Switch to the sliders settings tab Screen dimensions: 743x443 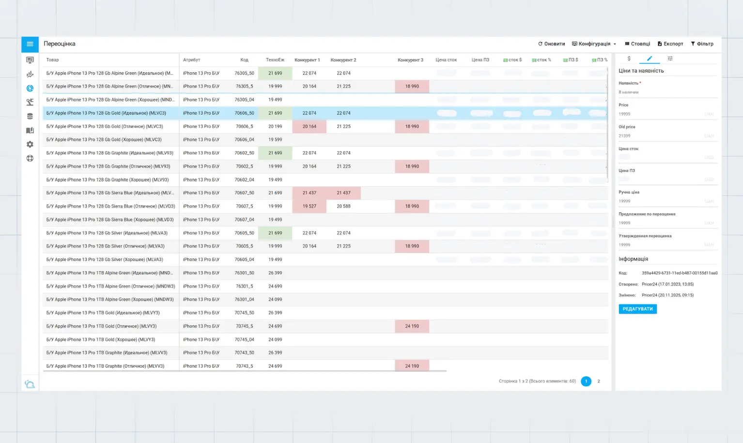coord(670,59)
